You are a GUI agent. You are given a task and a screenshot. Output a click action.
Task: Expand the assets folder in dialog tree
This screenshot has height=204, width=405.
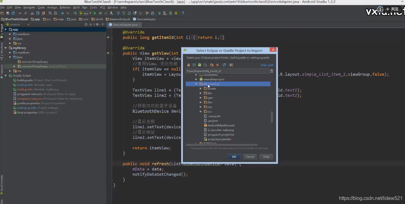[x=201, y=89]
